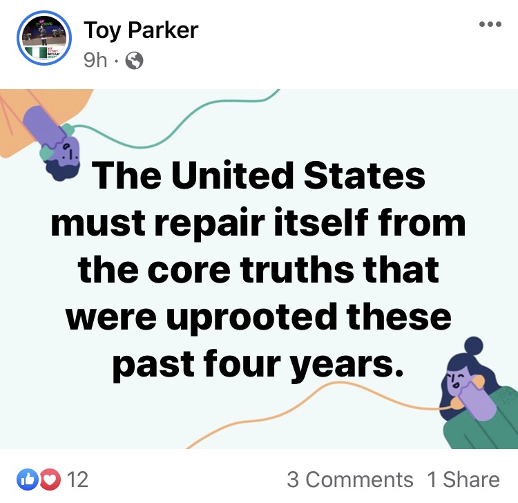
Task: Click the blue thumbs-up like reaction icon
Action: click(27, 480)
